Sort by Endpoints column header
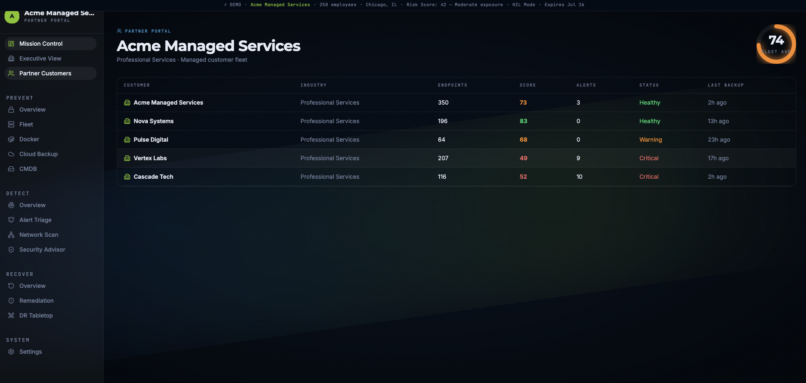Viewport: 806px width, 383px height. [x=452, y=85]
